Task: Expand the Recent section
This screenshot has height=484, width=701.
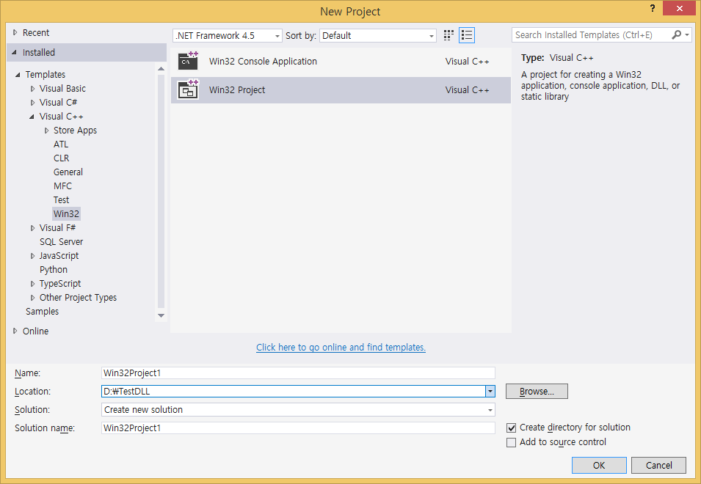Action: pos(15,32)
